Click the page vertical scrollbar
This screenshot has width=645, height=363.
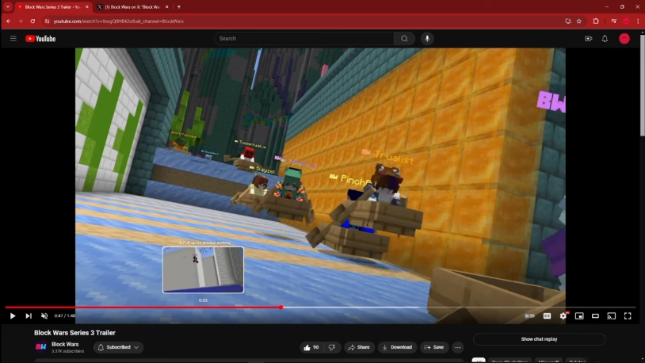click(x=642, y=84)
